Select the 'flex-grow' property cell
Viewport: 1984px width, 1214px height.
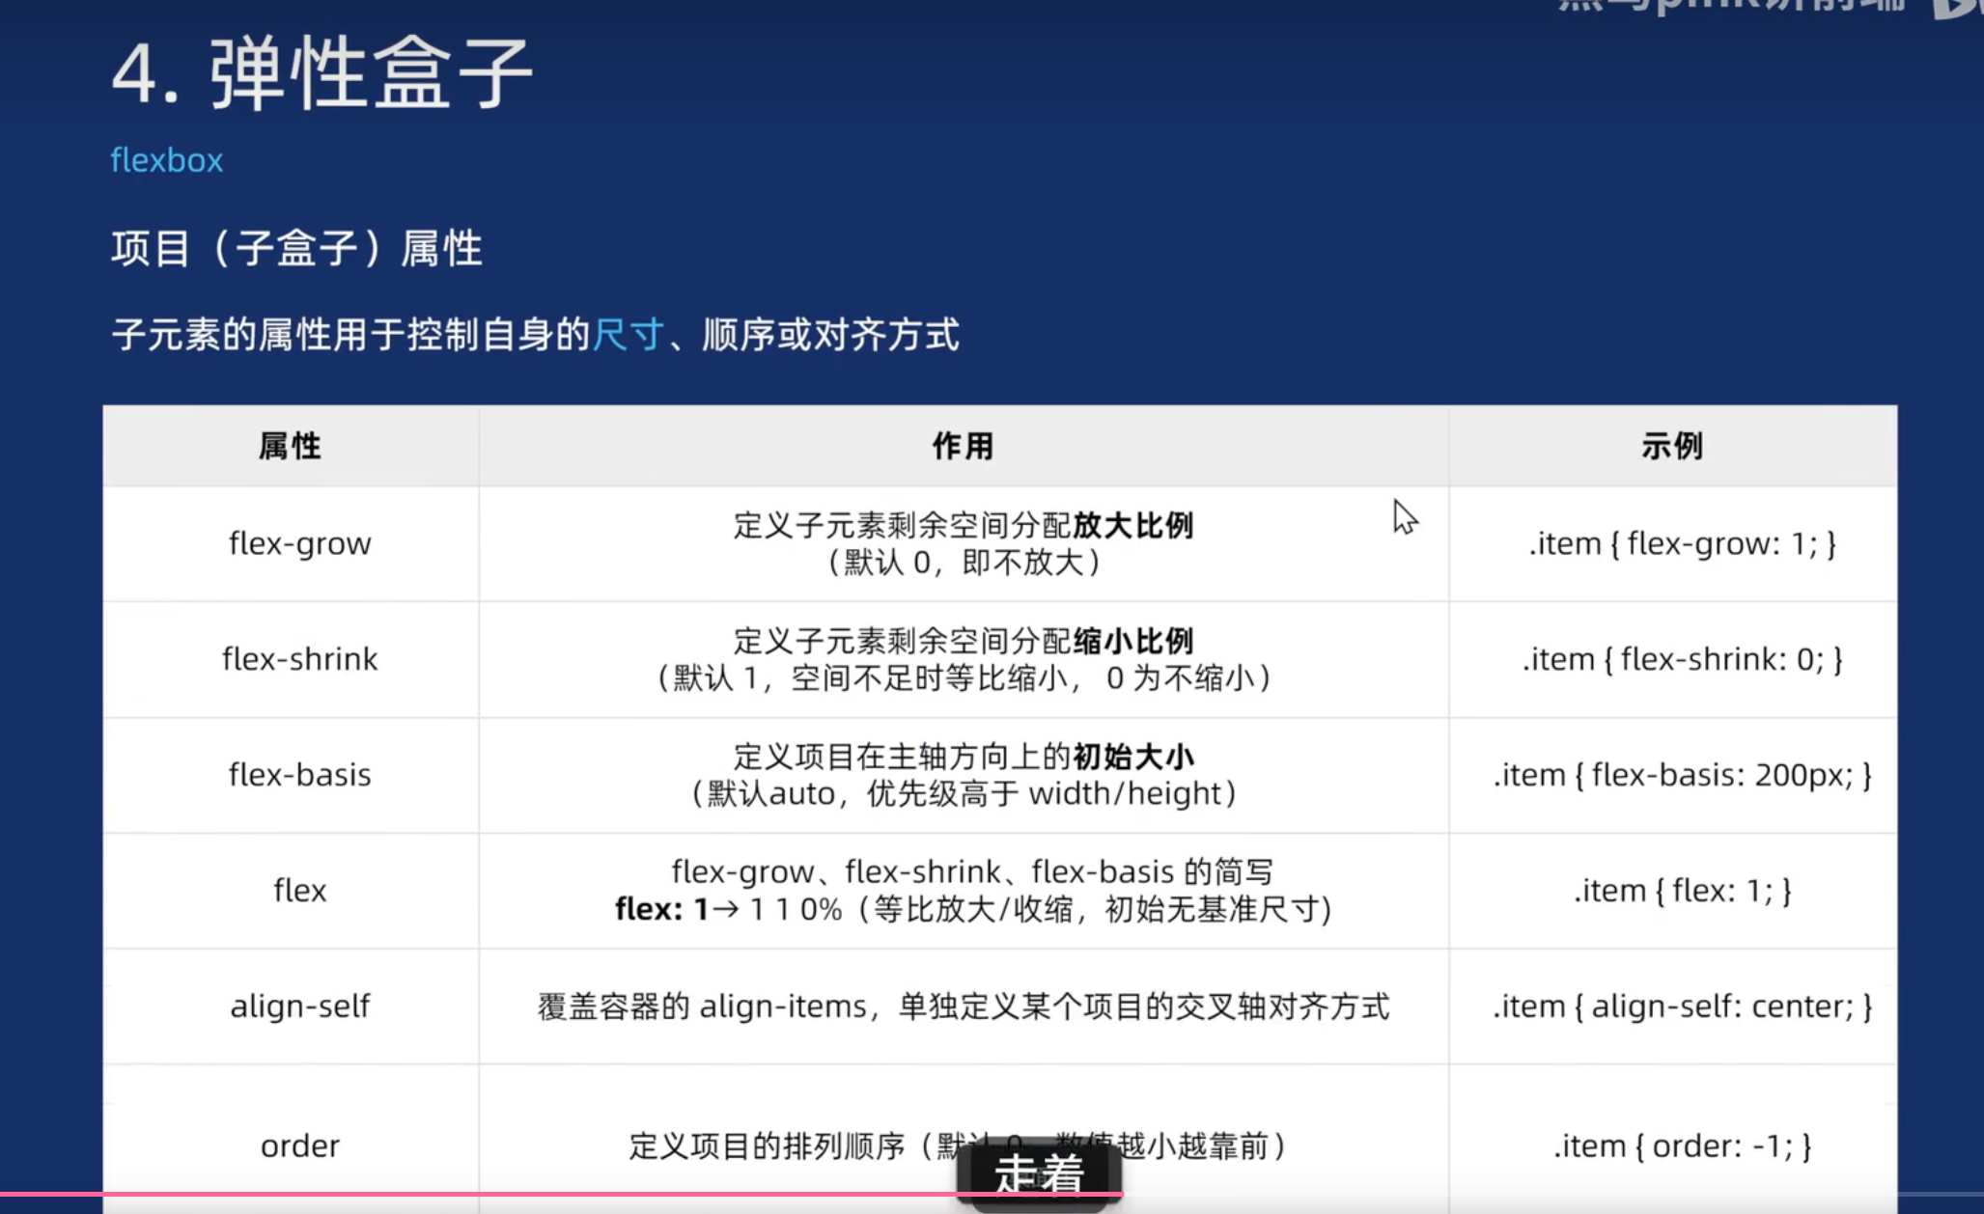[x=299, y=543]
